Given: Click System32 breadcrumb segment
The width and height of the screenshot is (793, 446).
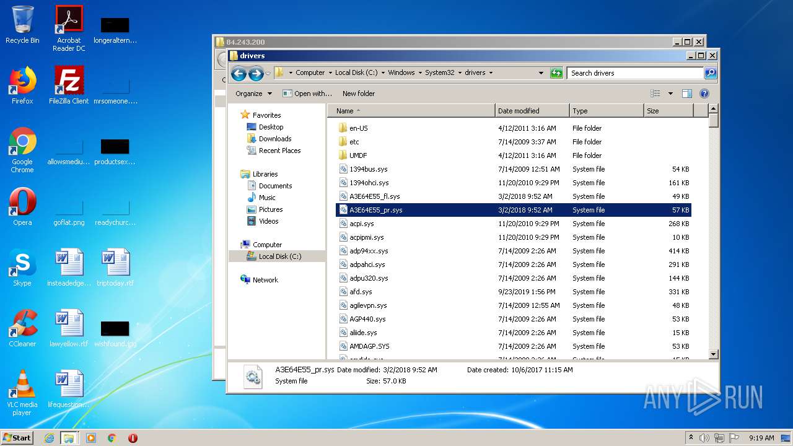Looking at the screenshot, I should click(440, 72).
